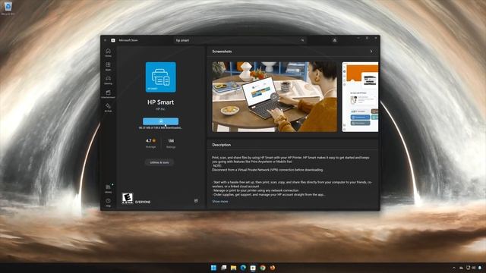Open the Apps section in Store sidebar

pos(108,66)
